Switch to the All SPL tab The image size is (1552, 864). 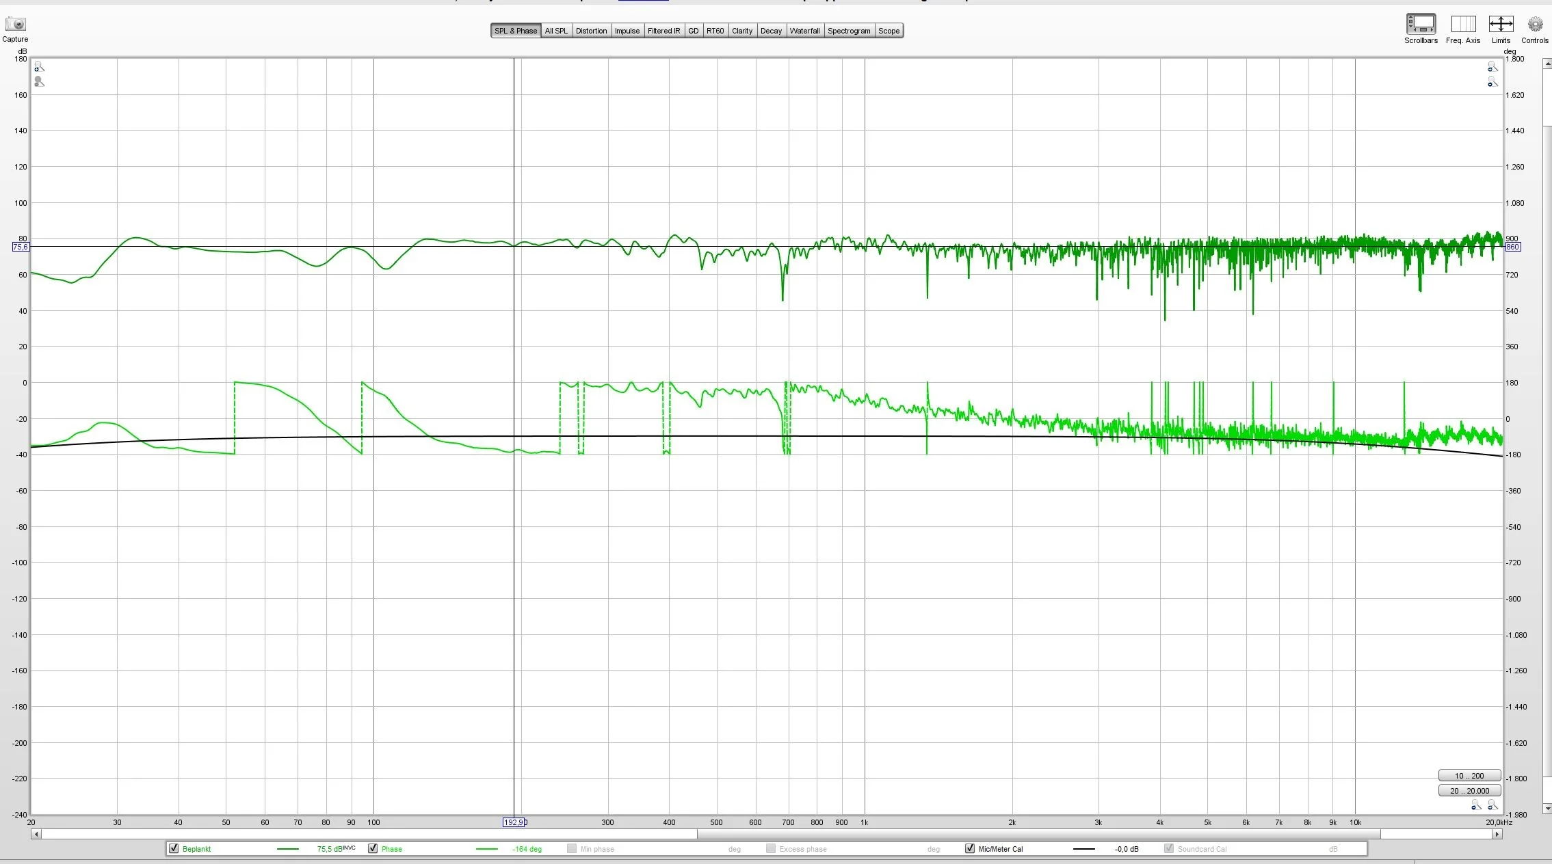point(556,31)
